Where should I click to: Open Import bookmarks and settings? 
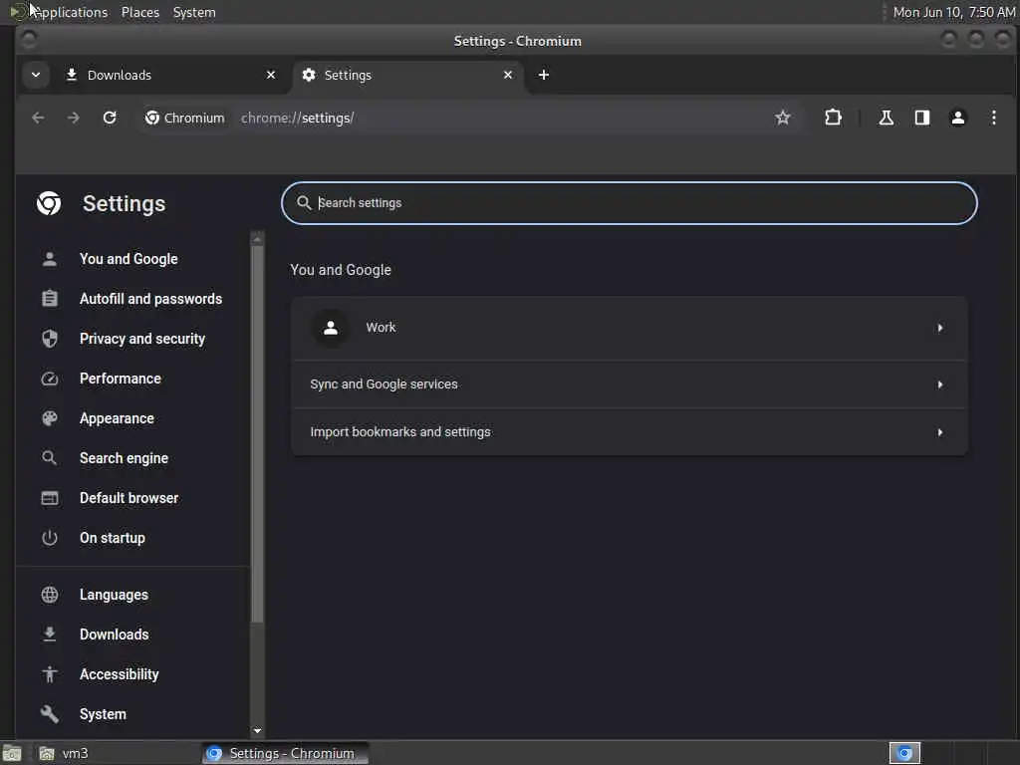[x=630, y=432]
